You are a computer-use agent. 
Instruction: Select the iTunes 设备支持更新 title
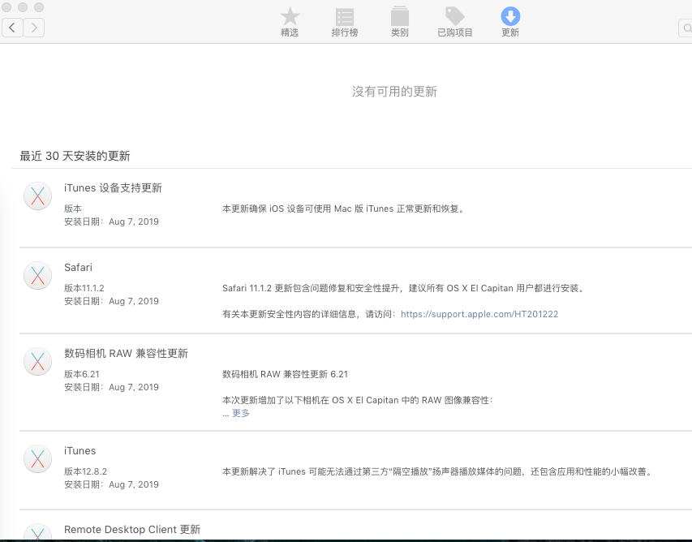coord(113,188)
